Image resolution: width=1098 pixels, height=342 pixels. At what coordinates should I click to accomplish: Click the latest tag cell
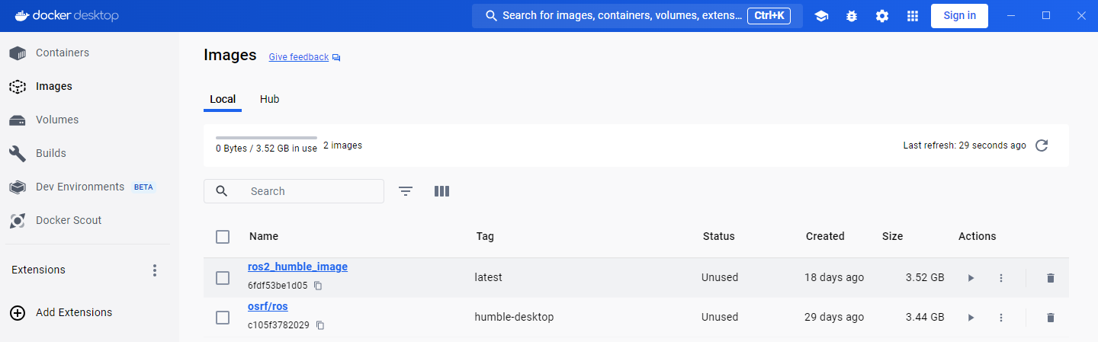(488, 277)
